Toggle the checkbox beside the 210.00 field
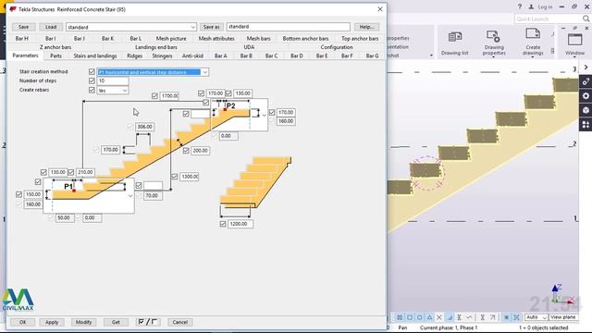592x333 pixels. (x=70, y=172)
